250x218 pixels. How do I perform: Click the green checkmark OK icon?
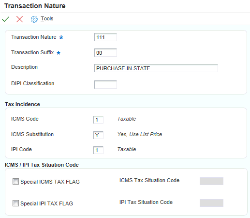click(6, 19)
